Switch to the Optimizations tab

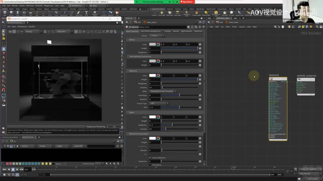[186, 31]
